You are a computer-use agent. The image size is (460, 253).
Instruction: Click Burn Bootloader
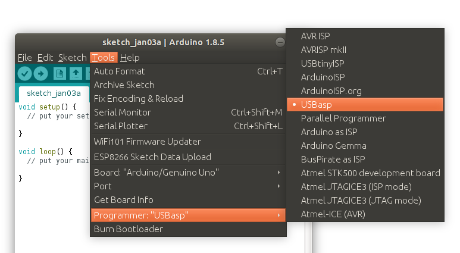(188, 229)
